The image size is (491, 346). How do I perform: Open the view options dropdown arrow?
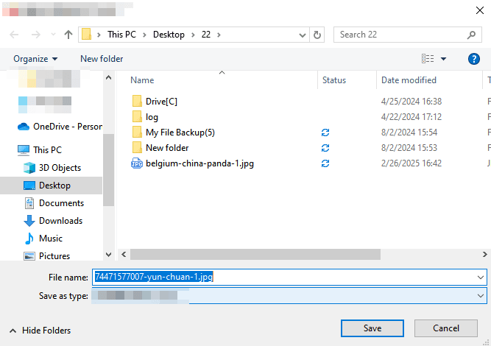point(444,59)
